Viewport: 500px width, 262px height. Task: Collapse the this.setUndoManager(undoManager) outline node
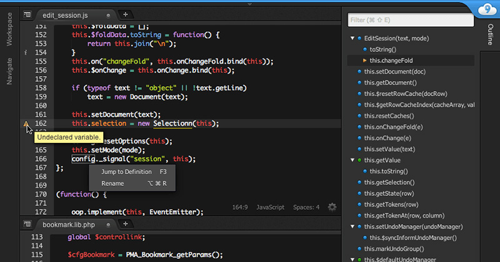click(352, 226)
